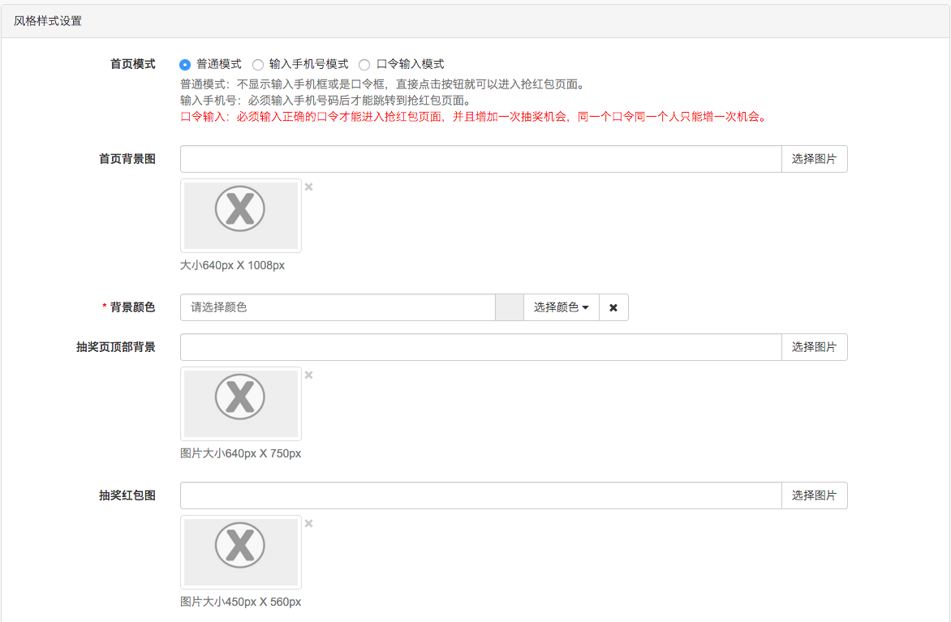Screen dimensions: 951x622
Task: Click the 背景颜色 required field label
Action: (x=128, y=307)
